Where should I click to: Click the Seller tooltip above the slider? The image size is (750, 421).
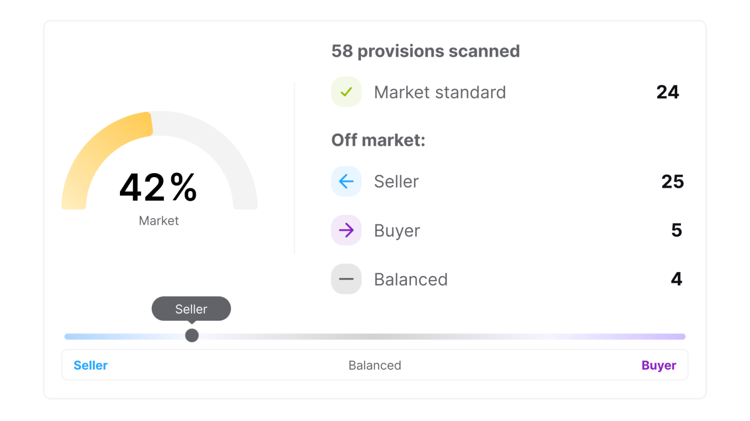click(x=191, y=309)
